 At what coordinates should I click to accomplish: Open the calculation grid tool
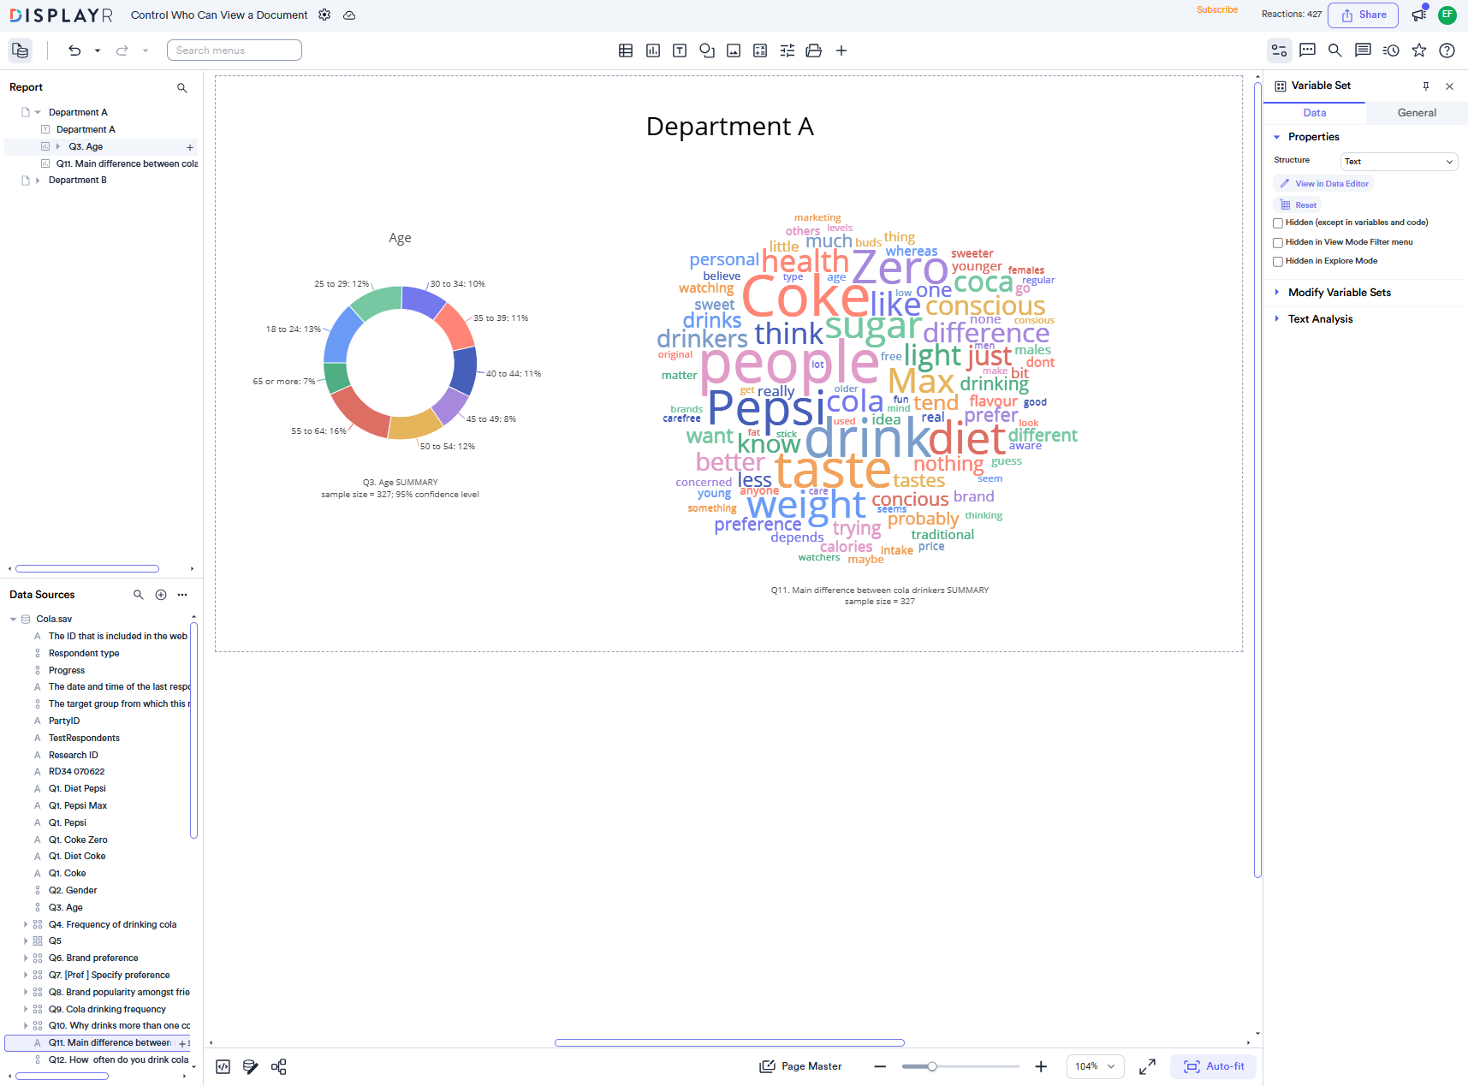coord(760,50)
